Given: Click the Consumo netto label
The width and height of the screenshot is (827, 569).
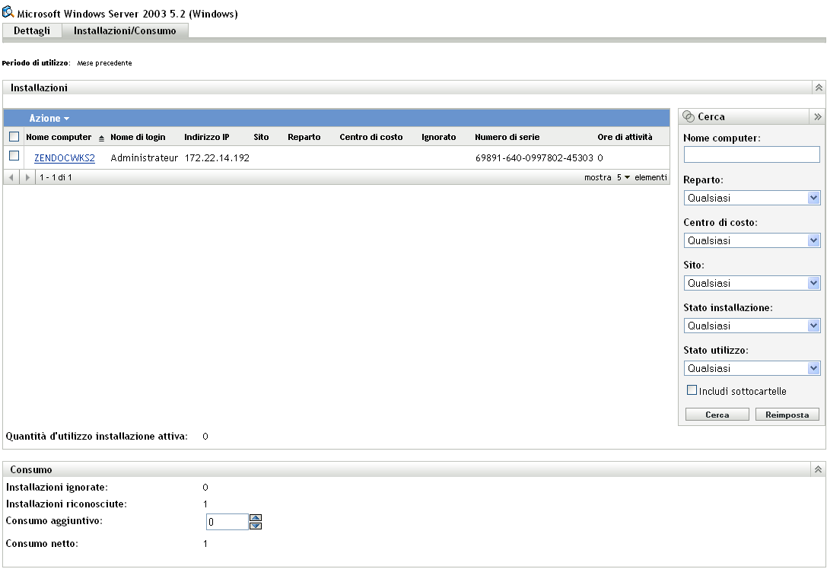Looking at the screenshot, I should 42,543.
